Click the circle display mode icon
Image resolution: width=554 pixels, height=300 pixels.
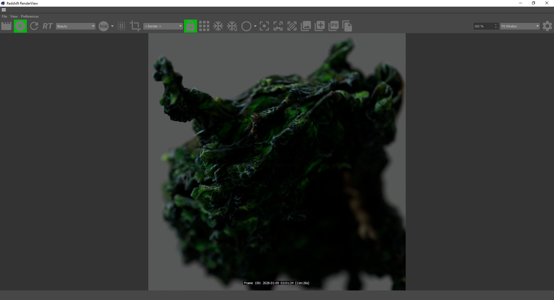coord(246,26)
